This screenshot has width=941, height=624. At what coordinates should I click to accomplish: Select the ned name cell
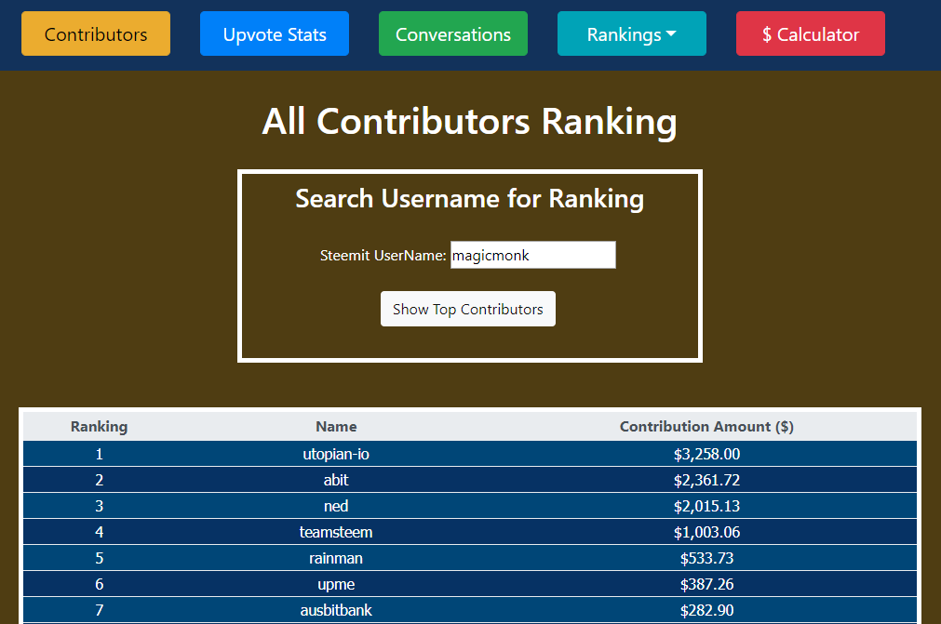tap(336, 506)
